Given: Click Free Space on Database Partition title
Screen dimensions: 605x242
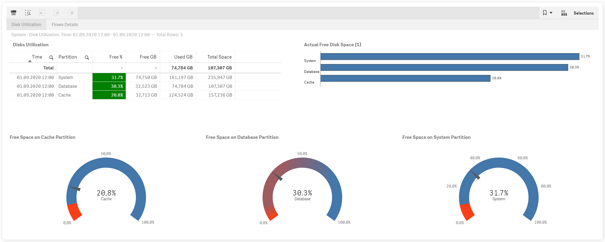Looking at the screenshot, I should pos(242,137).
